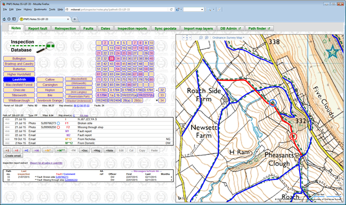Select the Bradnop and Cawdry parish
346x205 pixels.
[19, 64]
